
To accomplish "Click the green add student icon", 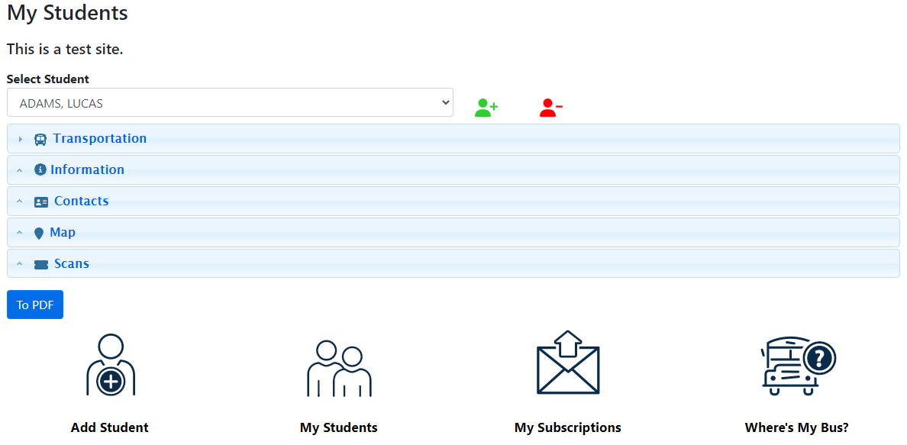I will pyautogui.click(x=486, y=108).
